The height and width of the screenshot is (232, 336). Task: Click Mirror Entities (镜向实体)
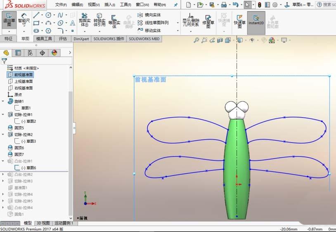pos(149,15)
